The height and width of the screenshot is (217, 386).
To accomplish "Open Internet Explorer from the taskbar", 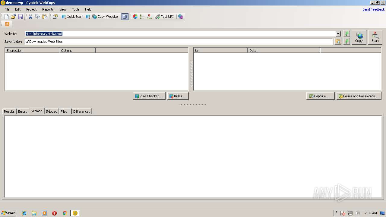I will click(x=24, y=213).
